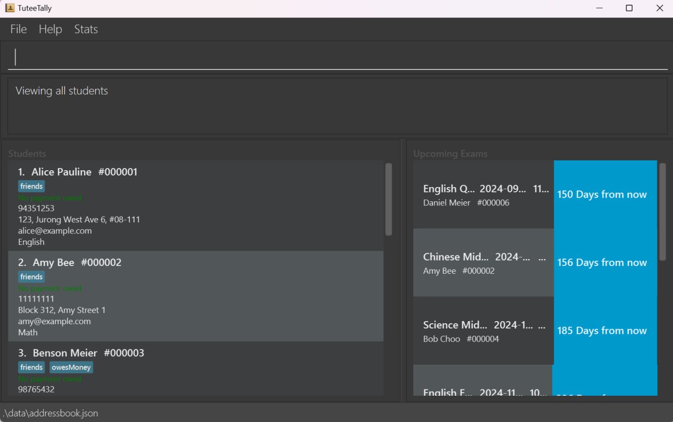Select Amy Bee student card
Viewport: 673px width, 422px height.
[x=196, y=296]
